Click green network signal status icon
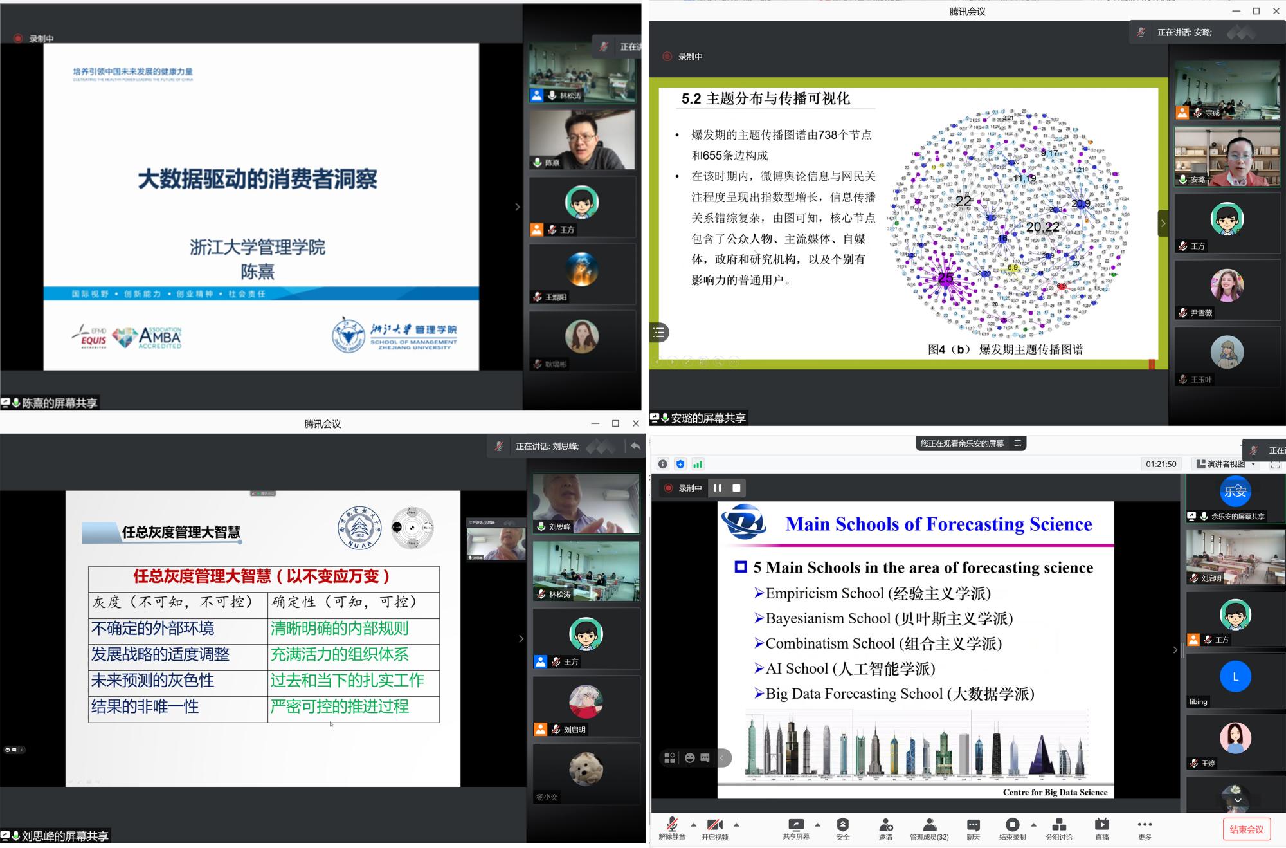This screenshot has width=1286, height=848. [698, 464]
